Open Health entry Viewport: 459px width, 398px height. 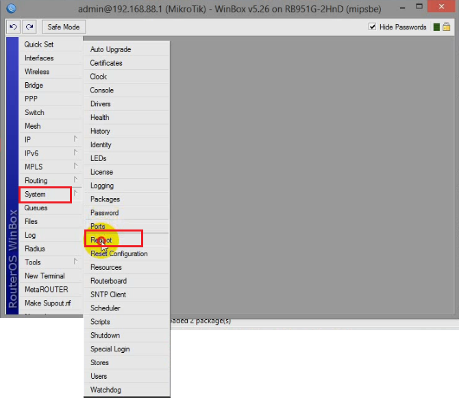point(127,117)
